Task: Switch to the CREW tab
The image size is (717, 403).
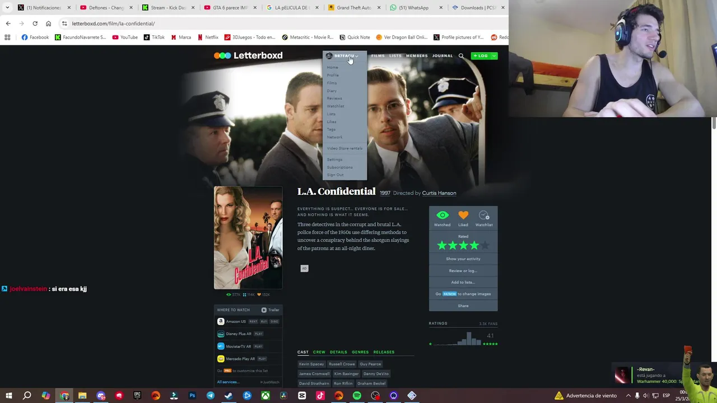Action: point(319,352)
